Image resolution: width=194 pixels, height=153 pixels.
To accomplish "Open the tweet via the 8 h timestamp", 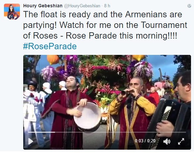I will pos(107,6).
